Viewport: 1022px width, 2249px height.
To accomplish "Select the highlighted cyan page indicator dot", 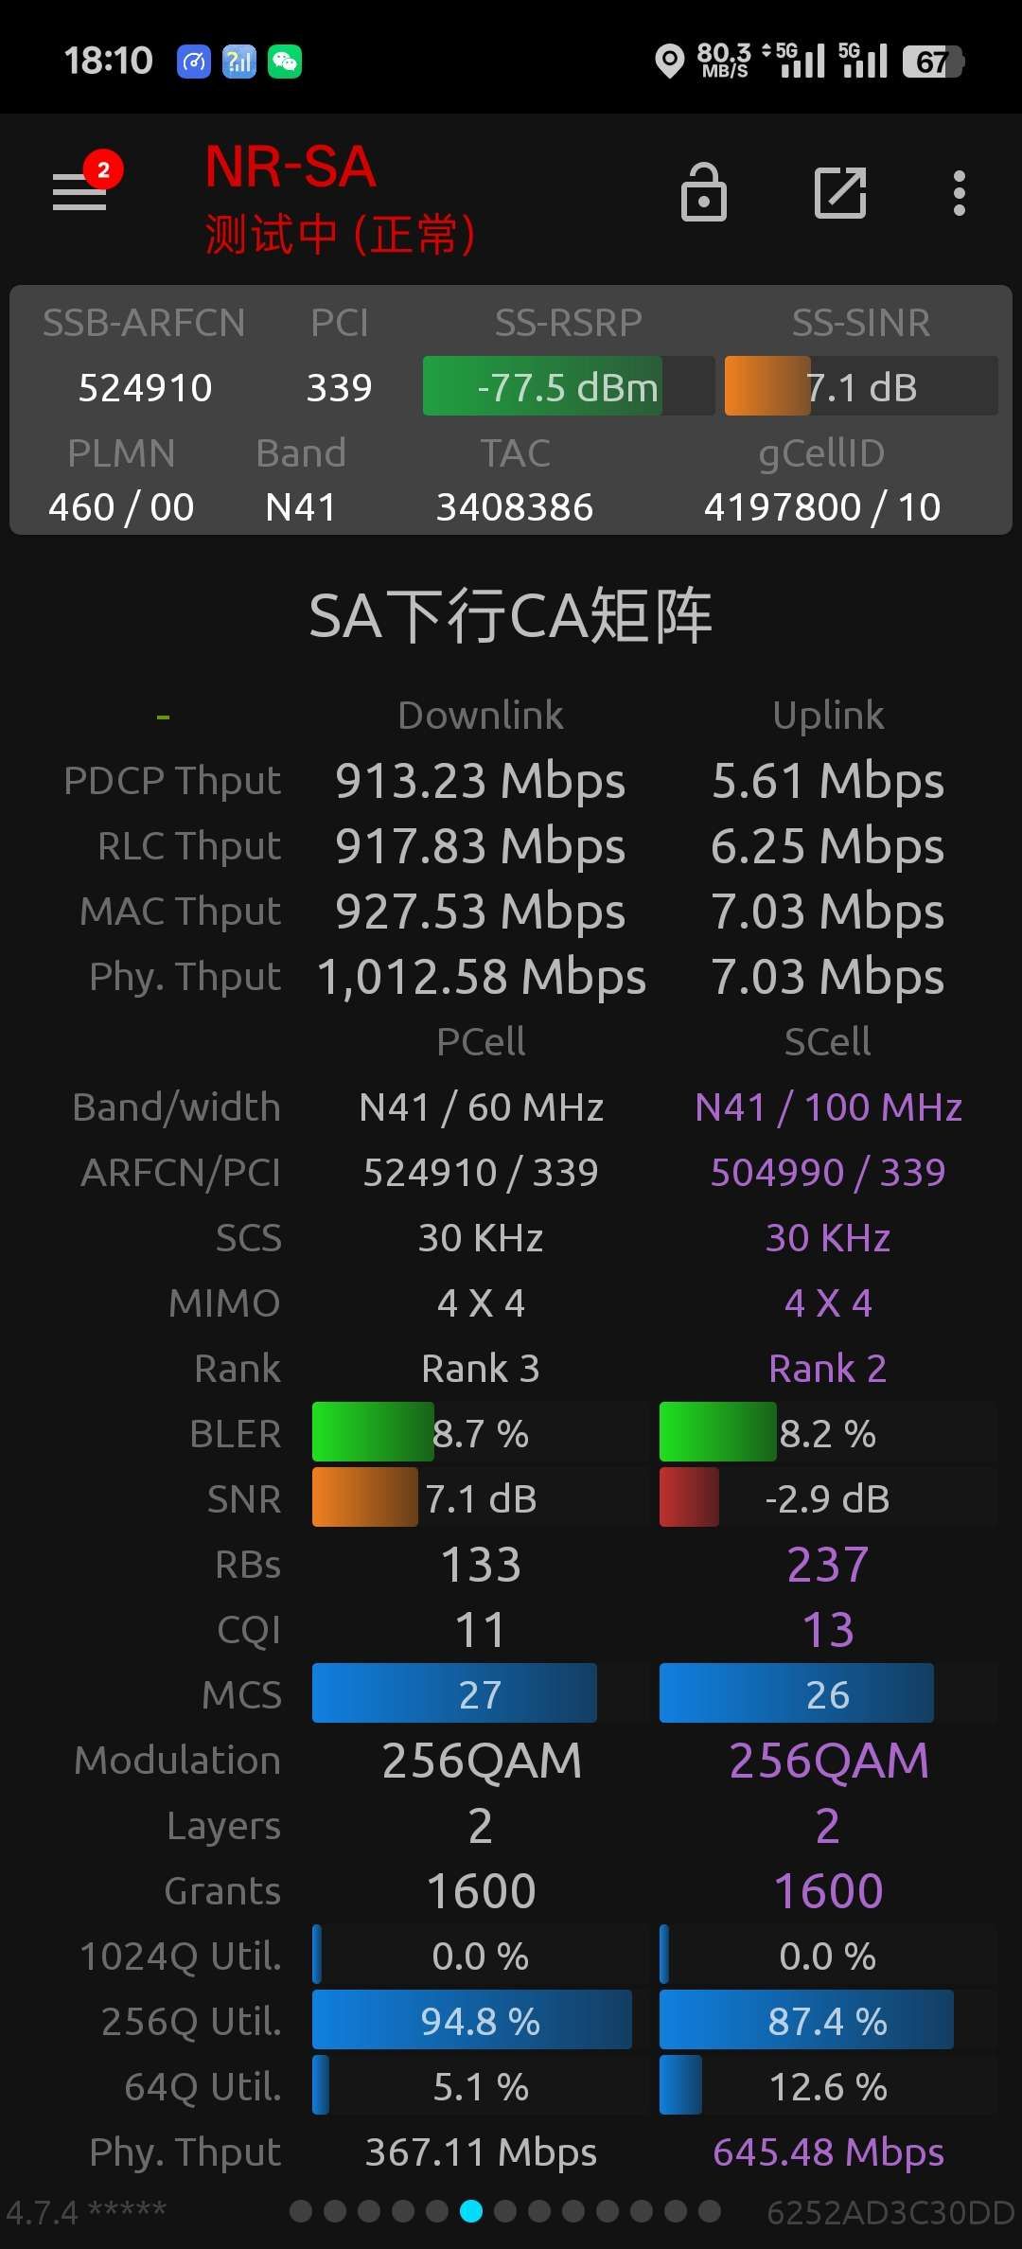I will tap(471, 2211).
